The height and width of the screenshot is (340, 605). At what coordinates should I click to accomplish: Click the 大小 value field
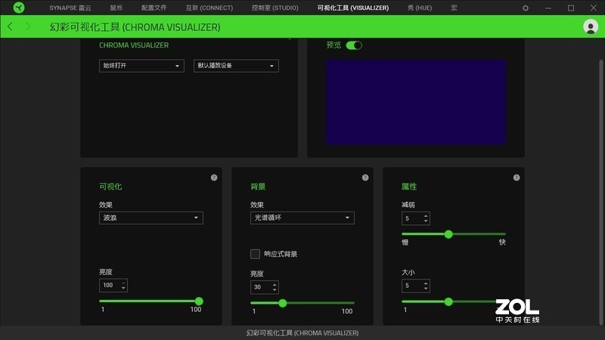click(416, 286)
